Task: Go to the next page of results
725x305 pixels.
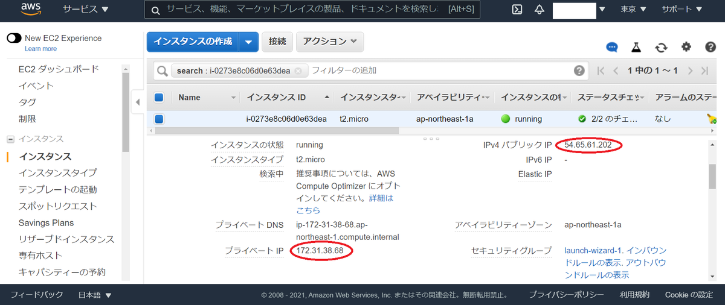Action: pos(689,71)
